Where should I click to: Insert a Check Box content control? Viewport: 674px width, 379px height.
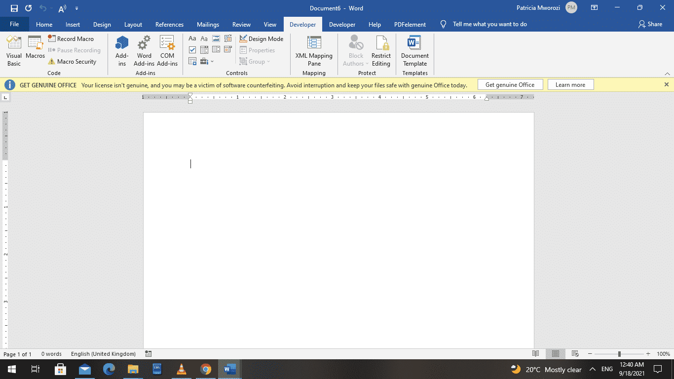(x=192, y=49)
